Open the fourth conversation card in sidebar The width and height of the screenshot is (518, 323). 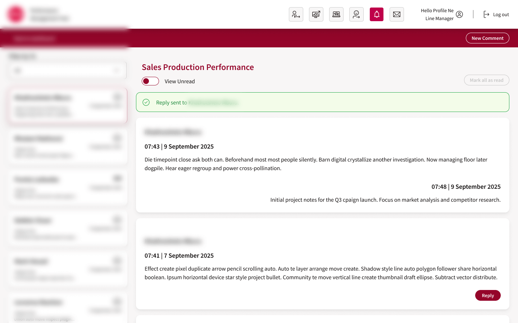pyautogui.click(x=68, y=229)
